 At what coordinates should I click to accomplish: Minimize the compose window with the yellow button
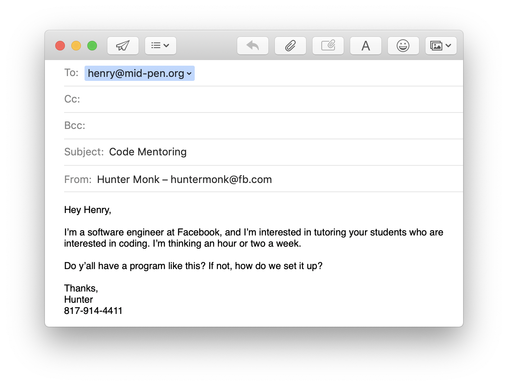click(x=76, y=46)
